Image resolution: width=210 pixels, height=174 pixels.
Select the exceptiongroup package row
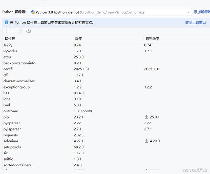pyautogui.click(x=106, y=87)
